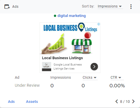
Task: Click the location pin logo in ad banner
Action: point(81,27)
